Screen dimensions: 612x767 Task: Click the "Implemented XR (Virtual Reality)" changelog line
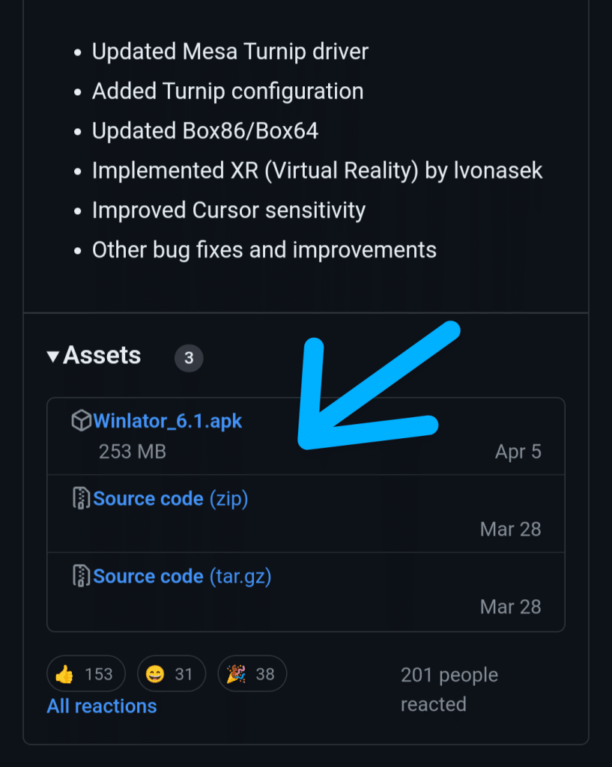(317, 171)
